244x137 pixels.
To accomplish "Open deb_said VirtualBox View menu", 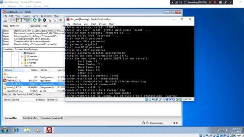I will (86, 24).
